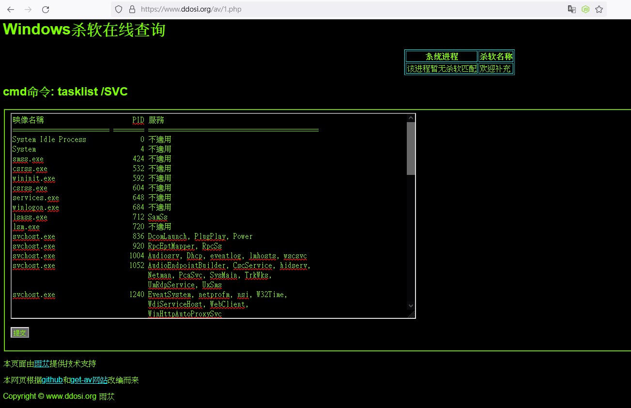This screenshot has height=408, width=631.
Task: Open the shield tracking protection icon
Action: point(119,9)
